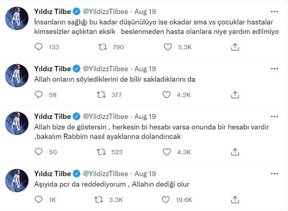Retweet the tweet with 377 retweets
This screenshot has height=211, width=288.
[102, 95]
